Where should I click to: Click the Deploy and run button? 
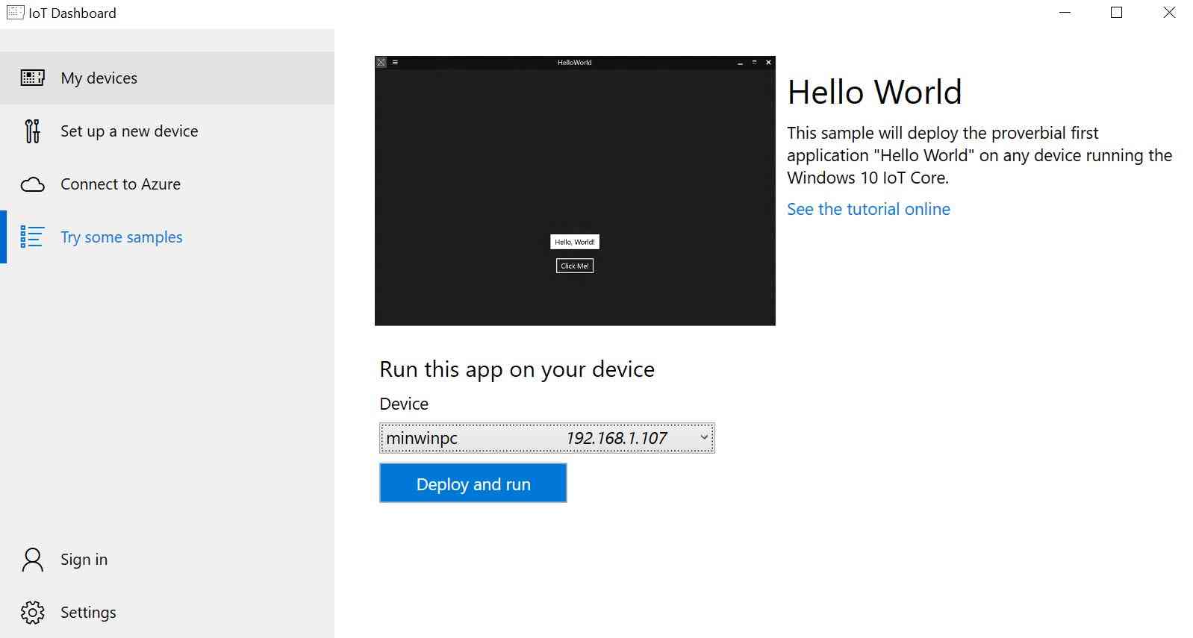pos(473,484)
